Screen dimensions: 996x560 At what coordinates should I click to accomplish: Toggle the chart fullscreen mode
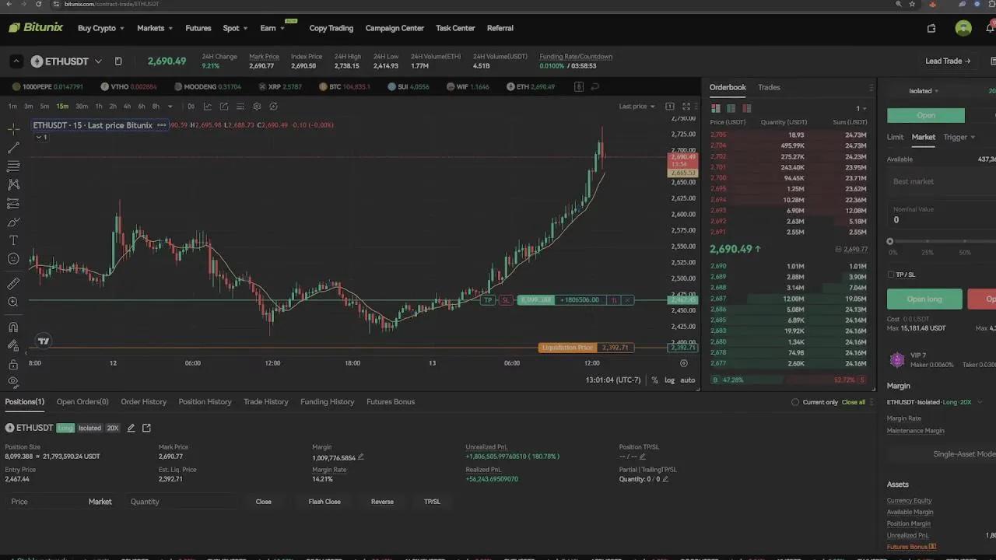686,107
